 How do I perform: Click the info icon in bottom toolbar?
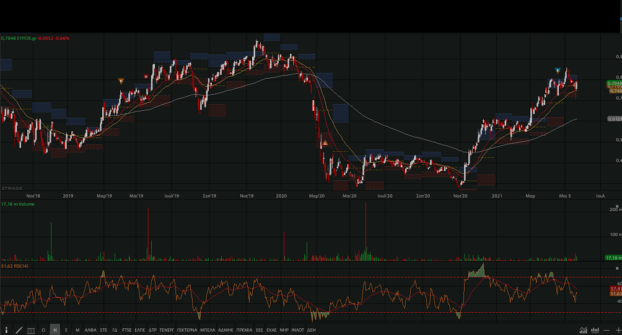(7, 330)
